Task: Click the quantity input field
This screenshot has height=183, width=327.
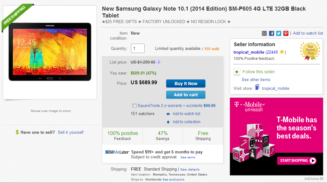Action: pos(137,48)
